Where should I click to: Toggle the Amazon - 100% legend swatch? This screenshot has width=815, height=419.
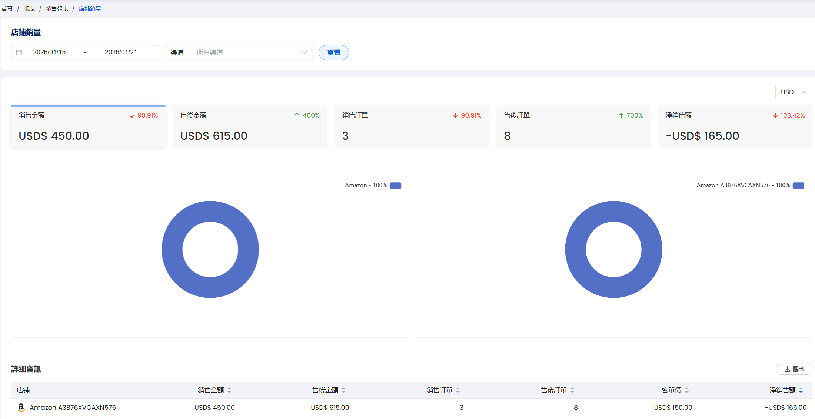click(396, 185)
